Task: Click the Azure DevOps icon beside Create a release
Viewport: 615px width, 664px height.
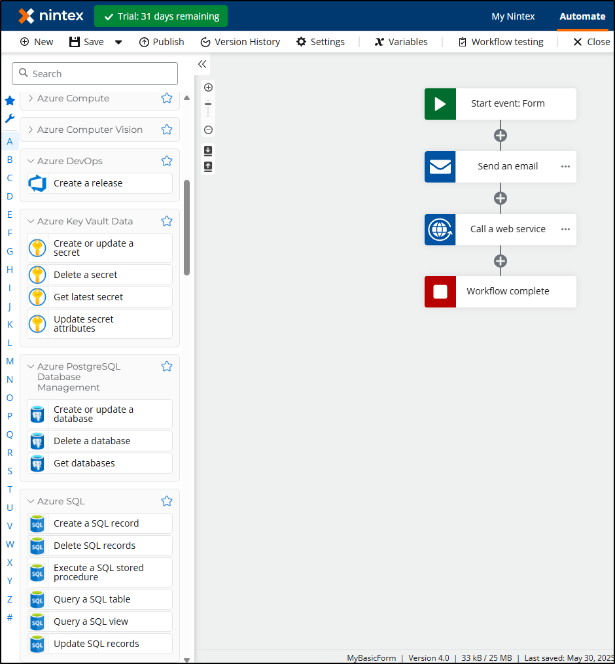Action: pyautogui.click(x=37, y=183)
